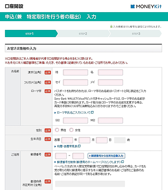Click the ご住所 row label
Screen dimensions: 168x190
coord(15,155)
